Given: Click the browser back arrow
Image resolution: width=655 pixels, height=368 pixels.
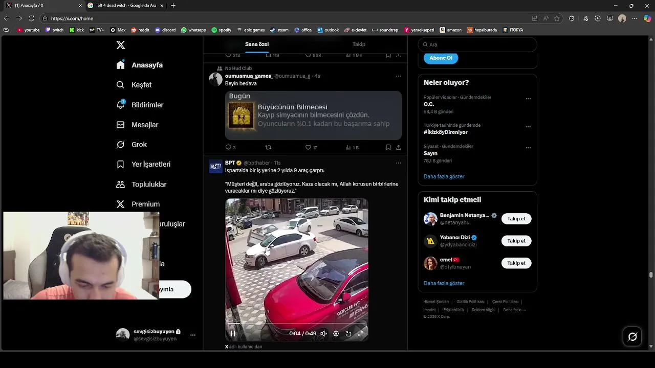Looking at the screenshot, I should (x=7, y=18).
